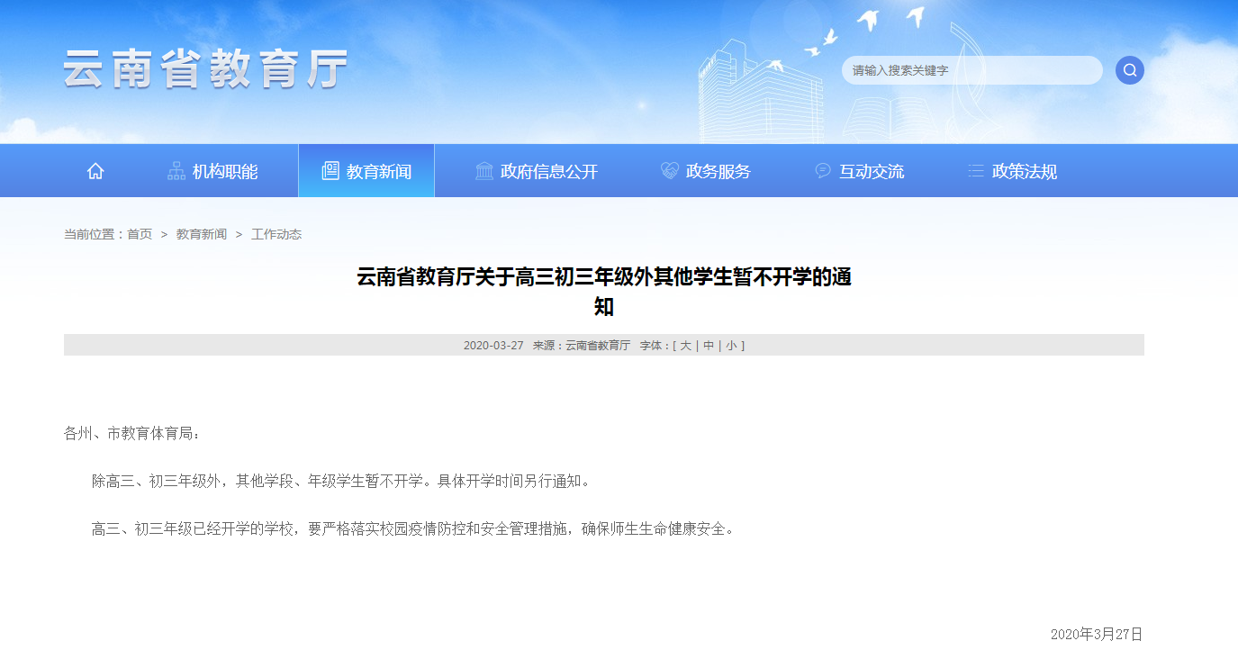Viewport: 1238px width, 668px height.
Task: Set font size to 大 (large)
Action: click(686, 346)
